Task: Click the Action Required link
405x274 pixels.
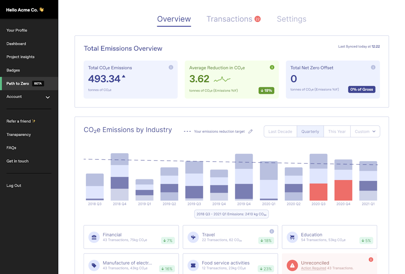Action: [313, 268]
